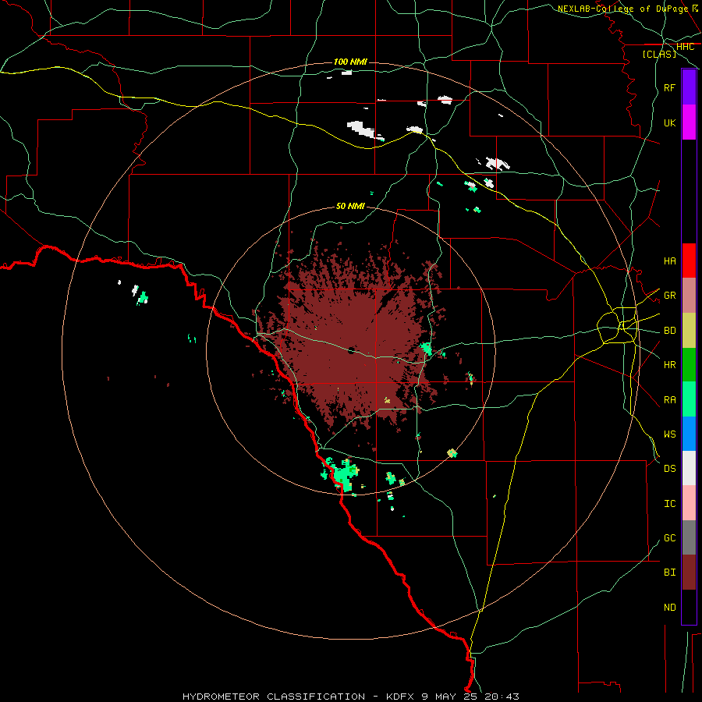The image size is (702, 702).
Task: Click the UK legend label
Action: point(670,122)
